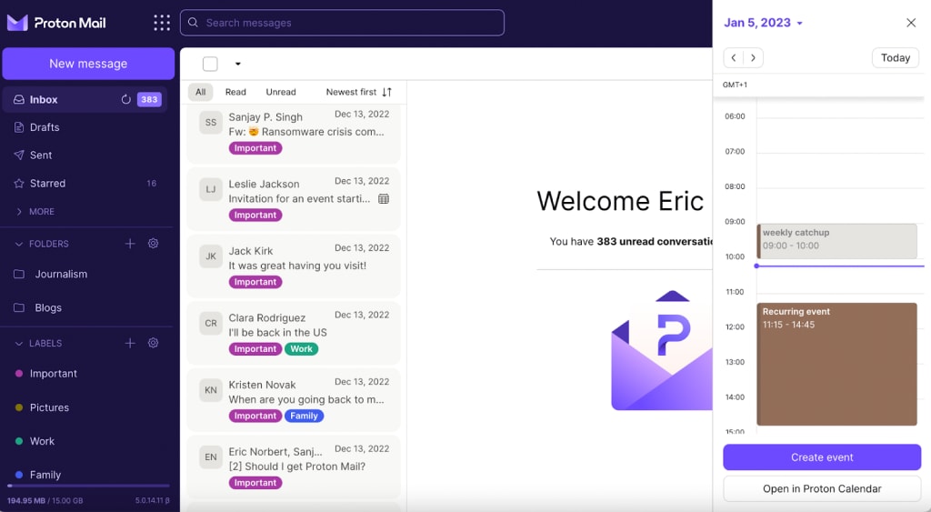This screenshot has height=512, width=931.
Task: Click Family tag on Kristen Novak email
Action: point(304,416)
